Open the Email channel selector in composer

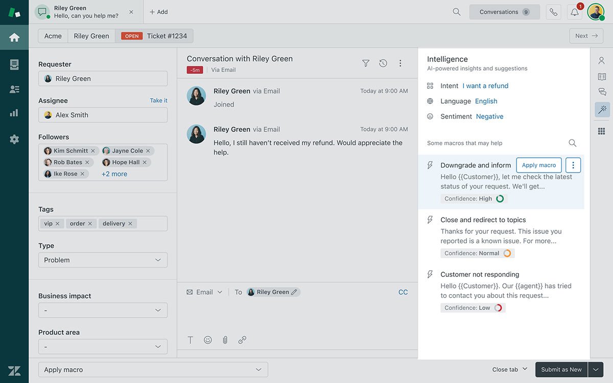click(x=204, y=292)
